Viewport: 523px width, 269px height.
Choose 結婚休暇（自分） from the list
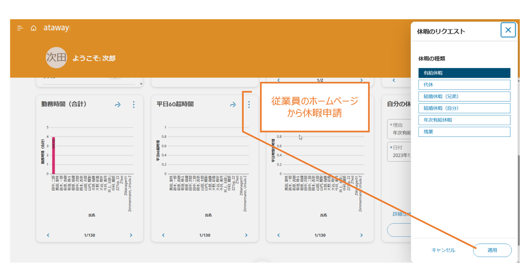[x=464, y=108]
